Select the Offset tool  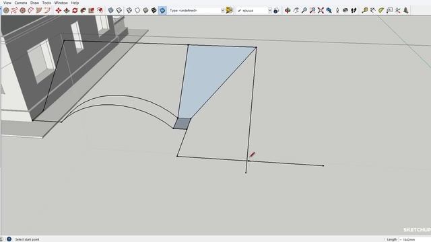(100, 11)
